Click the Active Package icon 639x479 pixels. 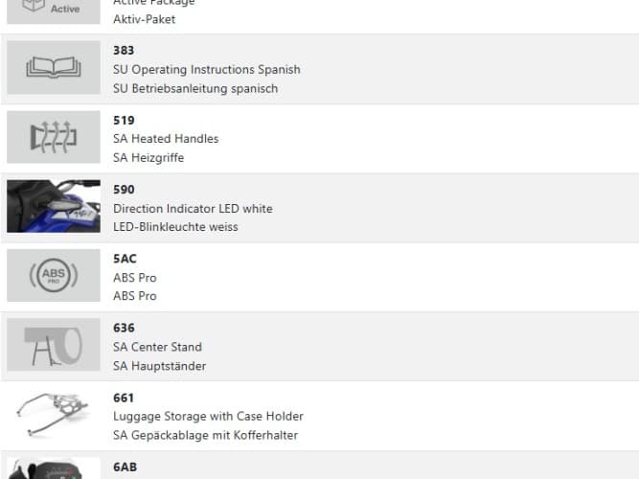(x=54, y=11)
